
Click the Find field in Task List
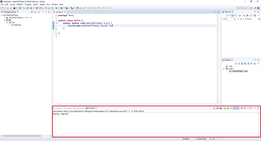(229, 19)
